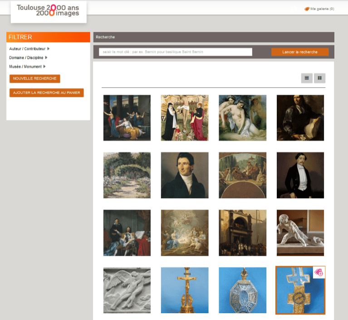Select the golden crucifix on blue thumbnail

click(185, 290)
